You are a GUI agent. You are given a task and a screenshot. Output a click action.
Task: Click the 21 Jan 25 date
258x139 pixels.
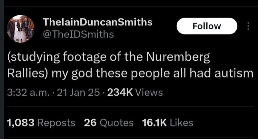tap(78, 92)
